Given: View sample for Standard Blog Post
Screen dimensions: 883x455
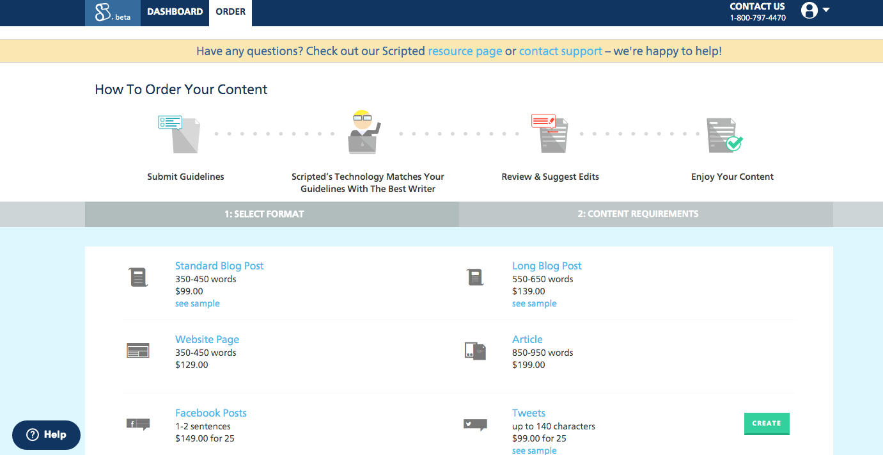Looking at the screenshot, I should click(x=198, y=303).
